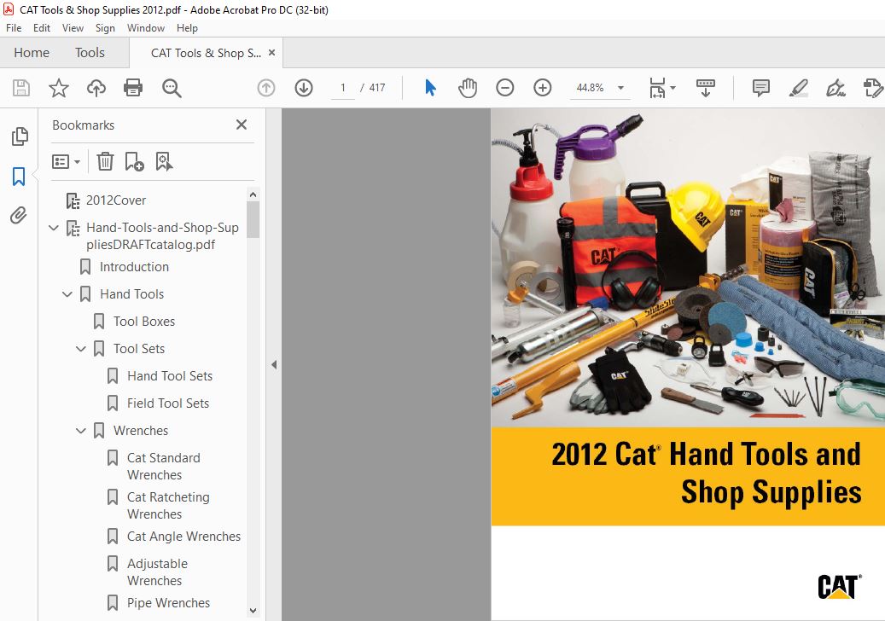Add a sticky note comment
This screenshot has width=885, height=621.
tap(761, 88)
